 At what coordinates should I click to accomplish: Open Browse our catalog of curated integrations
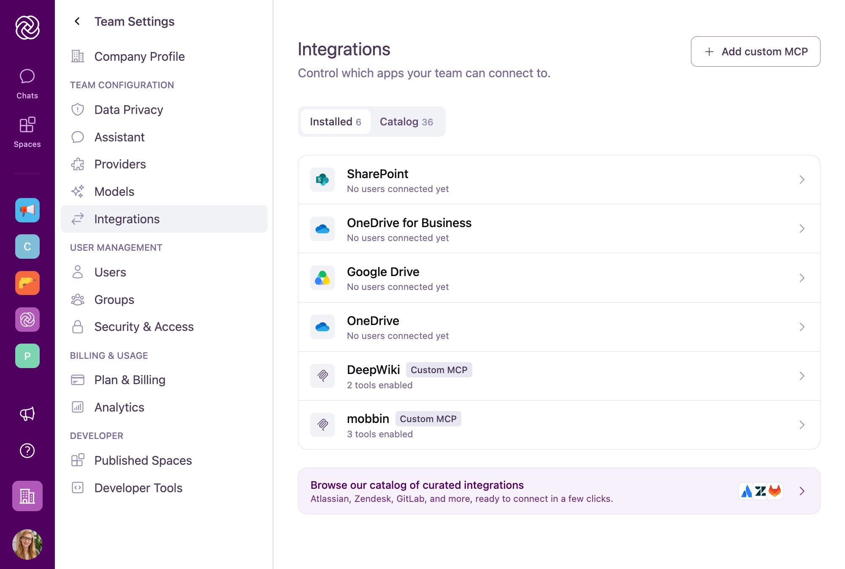coord(559,491)
